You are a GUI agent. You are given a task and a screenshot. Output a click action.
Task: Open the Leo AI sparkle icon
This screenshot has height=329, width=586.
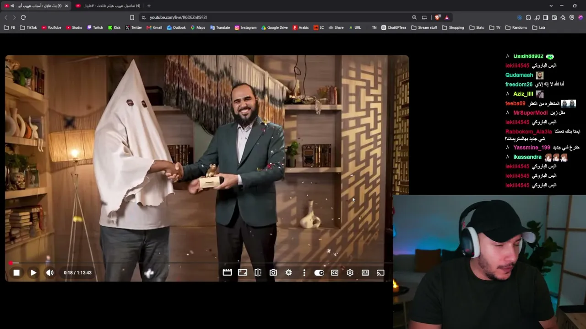point(563,17)
